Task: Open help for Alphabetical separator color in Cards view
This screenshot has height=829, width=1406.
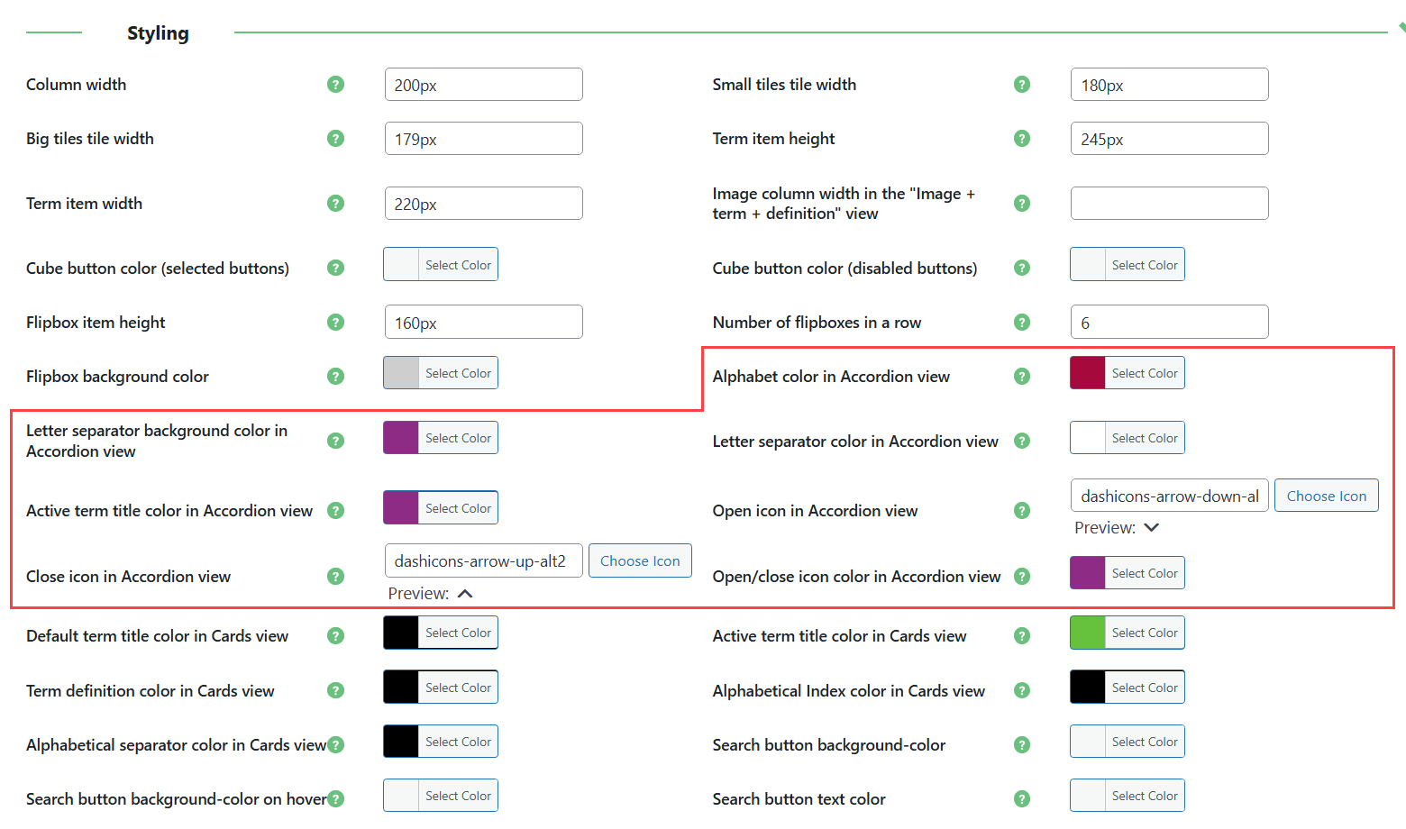Action: (x=335, y=744)
